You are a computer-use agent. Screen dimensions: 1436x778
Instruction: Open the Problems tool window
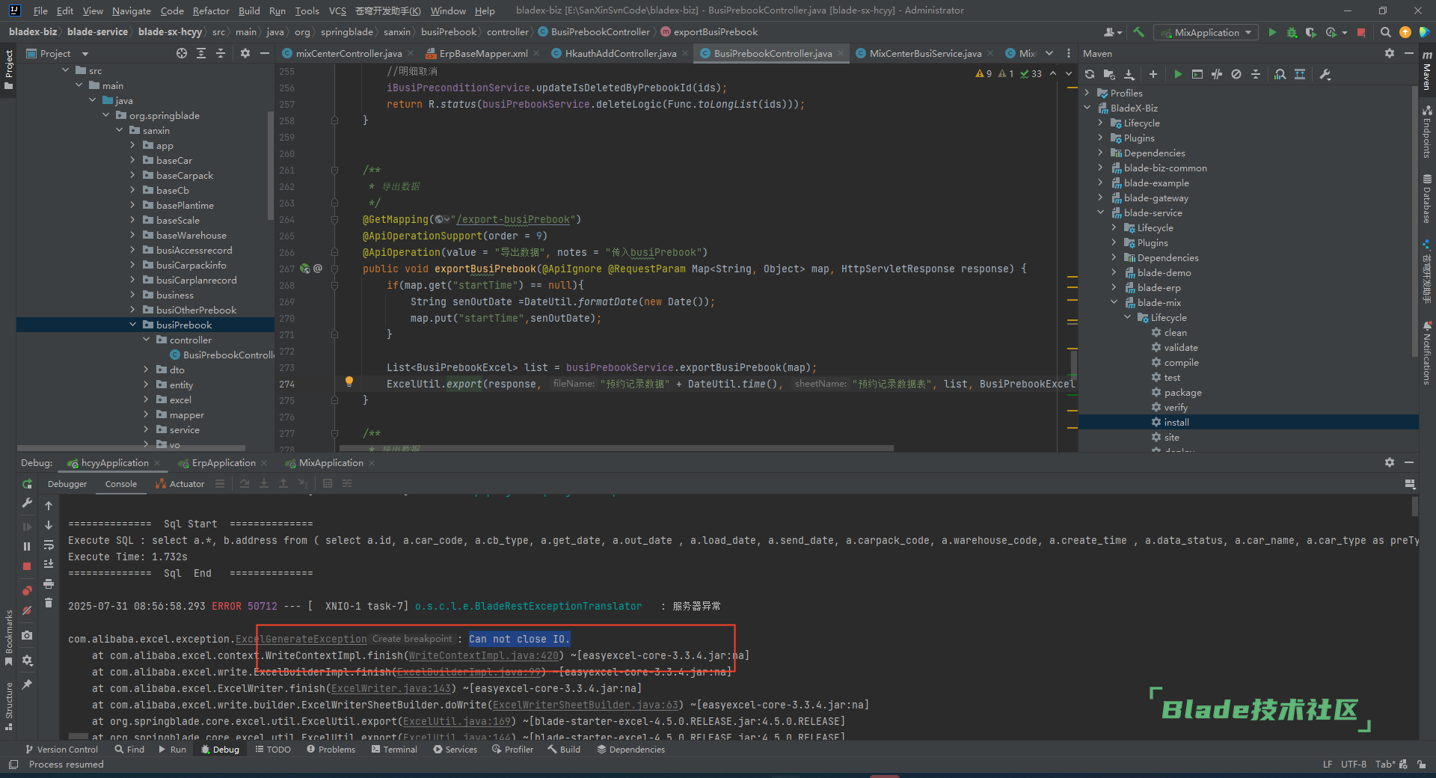pos(331,750)
